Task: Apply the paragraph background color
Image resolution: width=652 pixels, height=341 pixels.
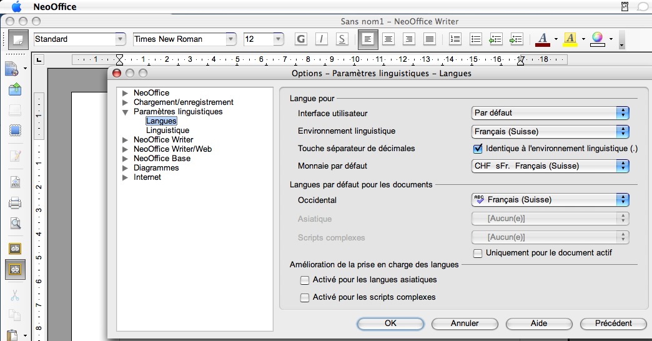Action: [x=598, y=39]
